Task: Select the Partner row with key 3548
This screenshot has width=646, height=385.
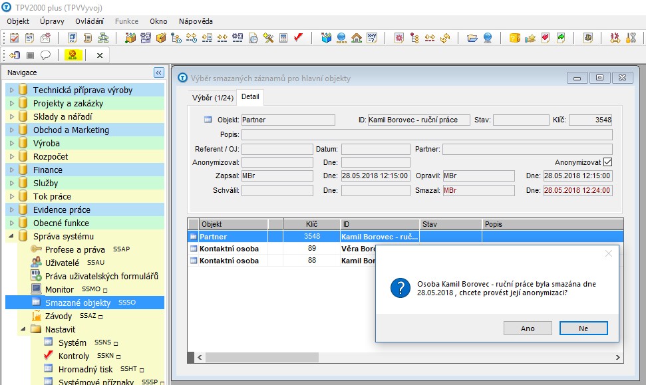Action: pyautogui.click(x=406, y=237)
